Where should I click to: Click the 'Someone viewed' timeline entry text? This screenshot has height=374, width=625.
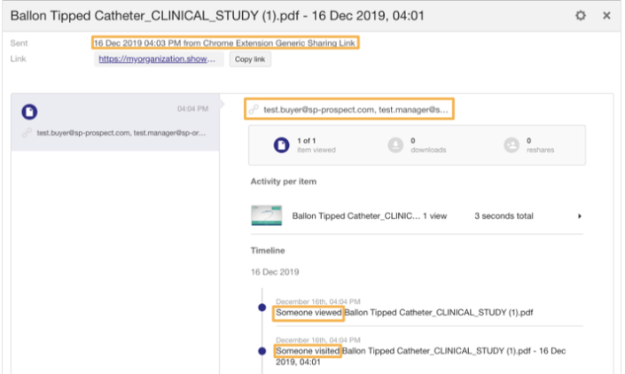pos(309,313)
